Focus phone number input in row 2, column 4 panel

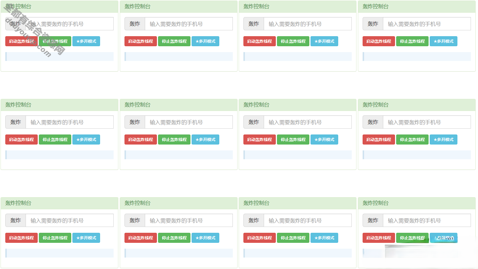pyautogui.click(x=427, y=122)
